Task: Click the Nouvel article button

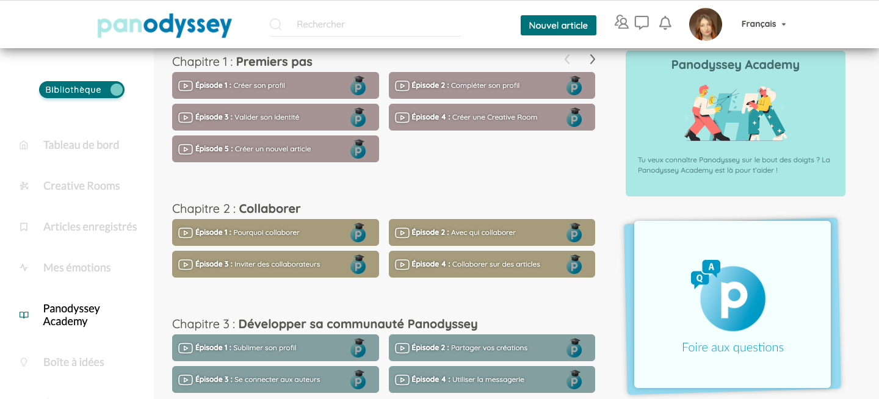Action: (x=559, y=25)
